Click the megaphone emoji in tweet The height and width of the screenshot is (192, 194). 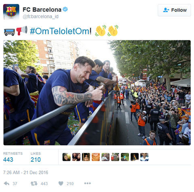click(x=22, y=31)
